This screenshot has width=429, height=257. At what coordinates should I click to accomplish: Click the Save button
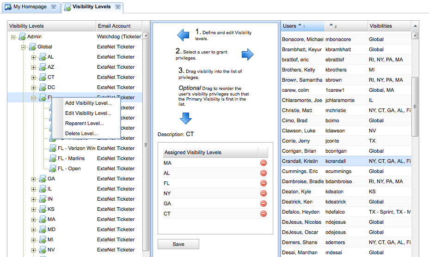(x=178, y=244)
